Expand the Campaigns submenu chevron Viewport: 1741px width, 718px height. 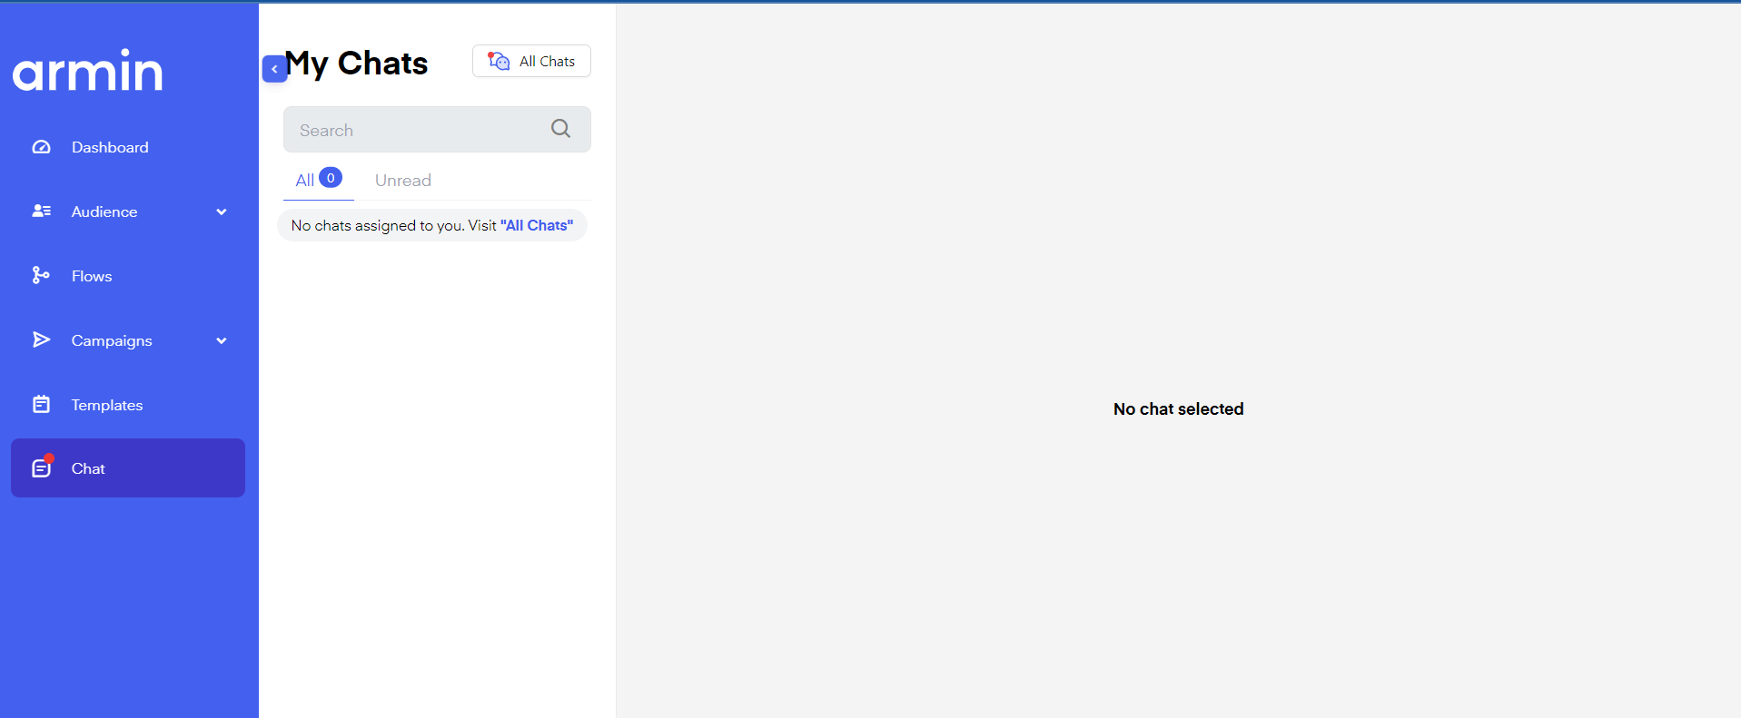click(222, 341)
